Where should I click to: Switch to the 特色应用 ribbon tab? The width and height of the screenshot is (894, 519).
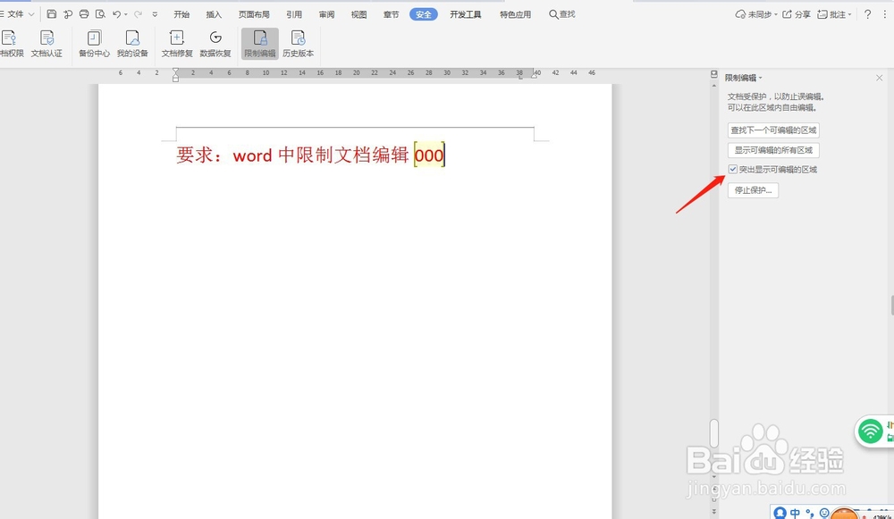515,14
